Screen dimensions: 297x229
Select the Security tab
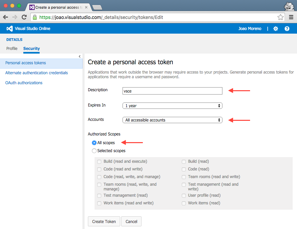[31, 49]
